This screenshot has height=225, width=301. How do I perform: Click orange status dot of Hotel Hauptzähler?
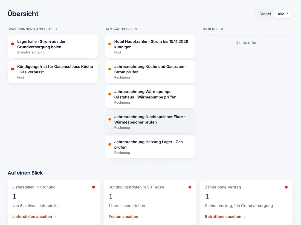[x=110, y=44]
